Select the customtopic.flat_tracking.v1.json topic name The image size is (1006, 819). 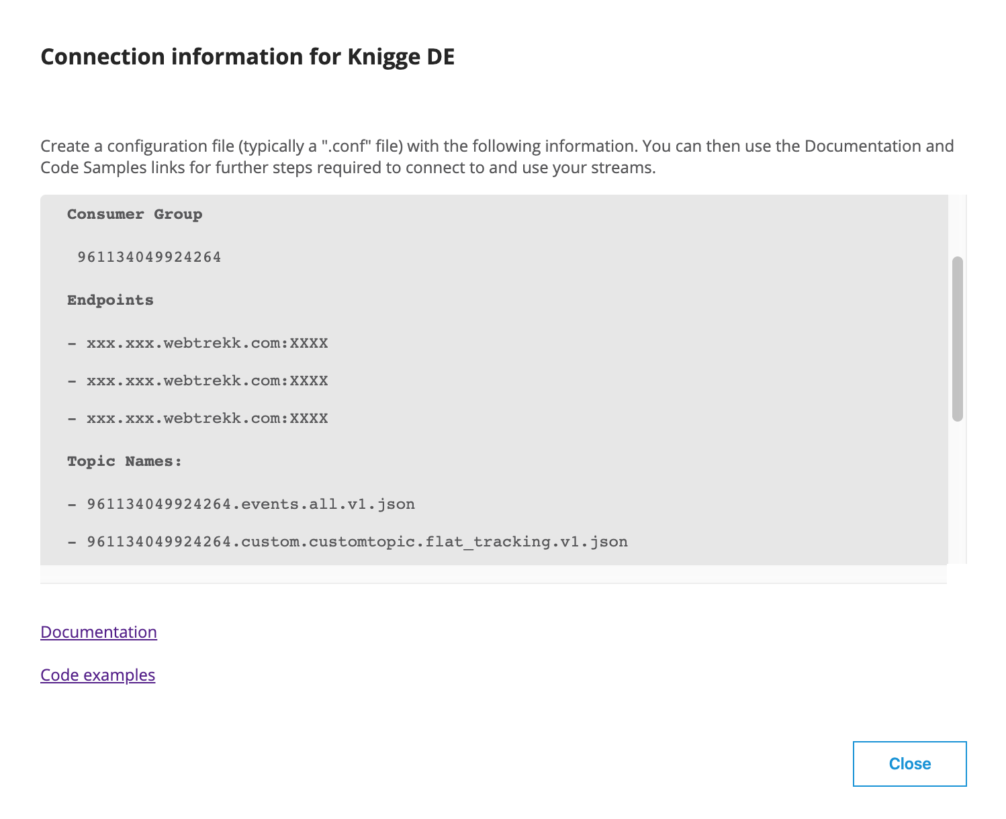[357, 542]
